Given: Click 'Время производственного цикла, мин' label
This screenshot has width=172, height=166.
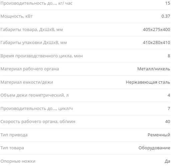Looking at the screenshot, I should click(x=42, y=56).
